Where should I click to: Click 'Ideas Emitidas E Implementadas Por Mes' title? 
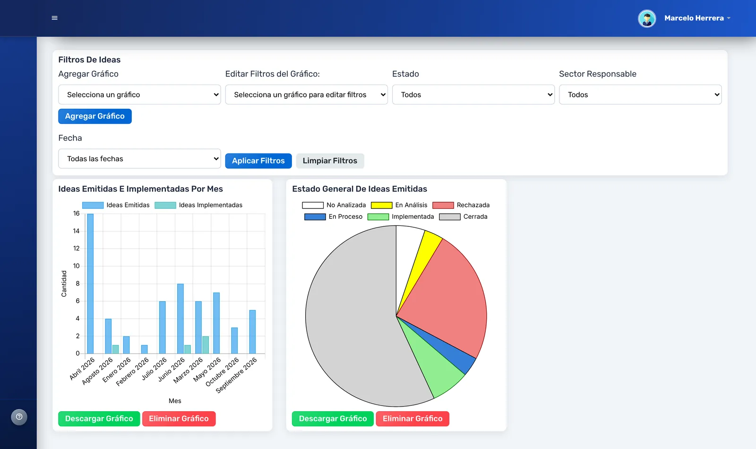pyautogui.click(x=140, y=189)
